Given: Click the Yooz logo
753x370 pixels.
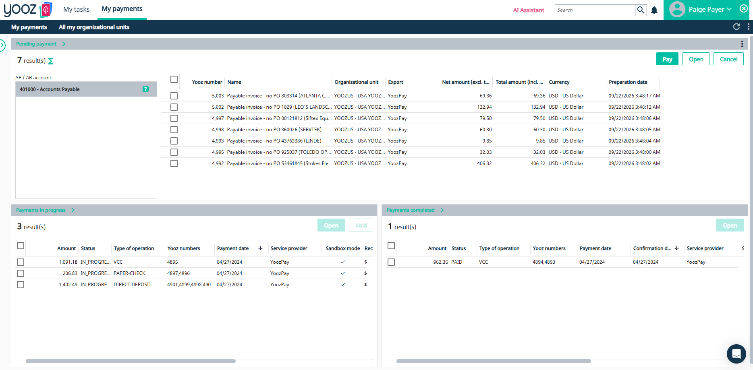Looking at the screenshot, I should (x=28, y=10).
